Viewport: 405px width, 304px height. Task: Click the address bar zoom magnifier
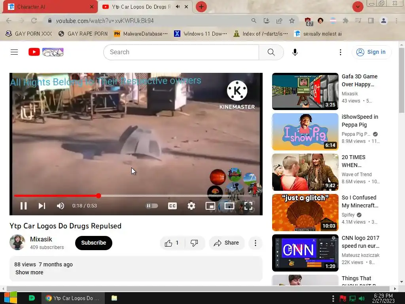coord(254,21)
